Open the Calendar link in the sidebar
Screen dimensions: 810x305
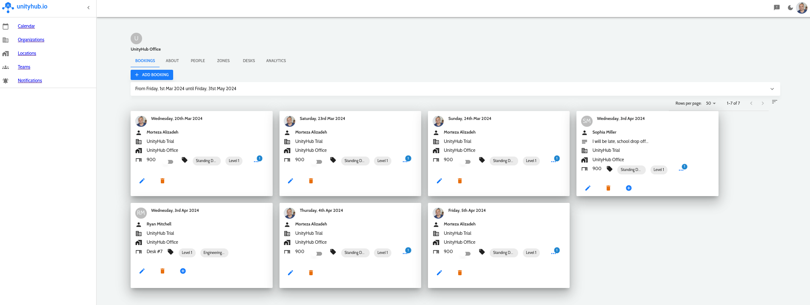26,26
